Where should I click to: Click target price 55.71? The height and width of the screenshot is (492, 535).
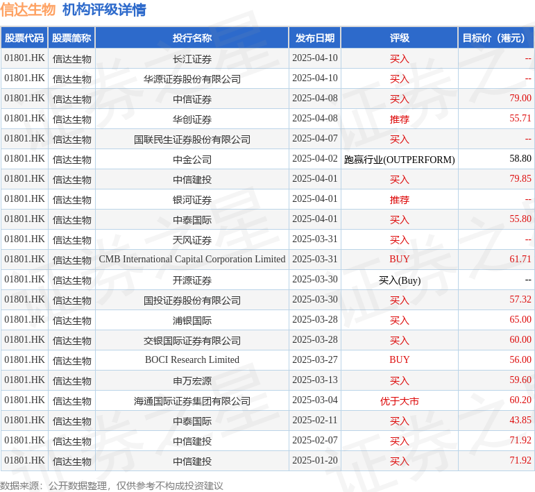point(520,119)
